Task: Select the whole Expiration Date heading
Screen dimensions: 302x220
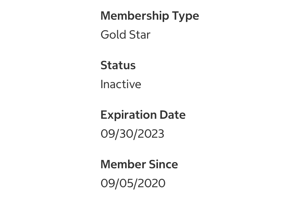Action: pos(143,115)
